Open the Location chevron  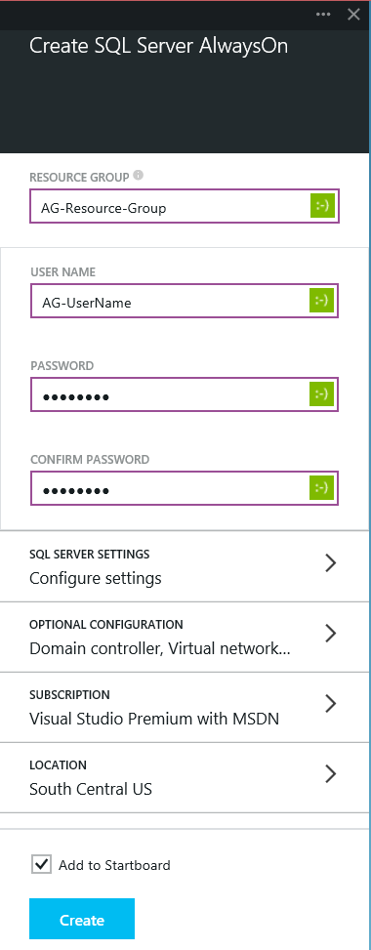click(330, 774)
